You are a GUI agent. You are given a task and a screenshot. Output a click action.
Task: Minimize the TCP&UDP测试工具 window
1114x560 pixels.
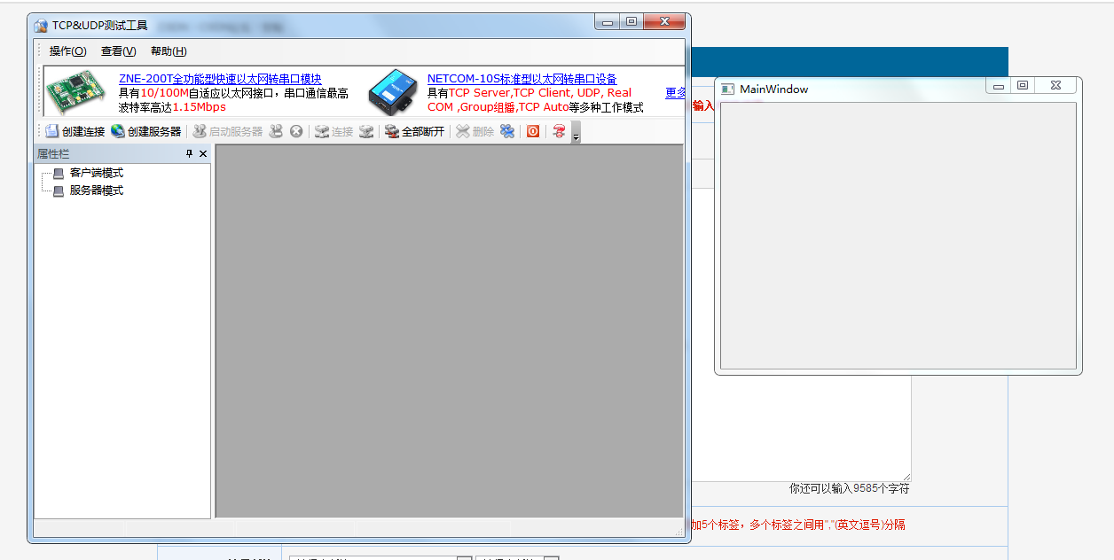click(x=608, y=22)
